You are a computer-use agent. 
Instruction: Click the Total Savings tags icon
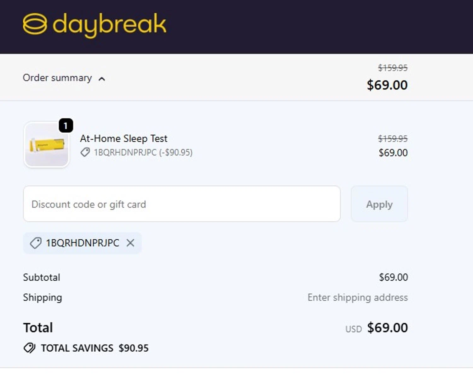30,348
